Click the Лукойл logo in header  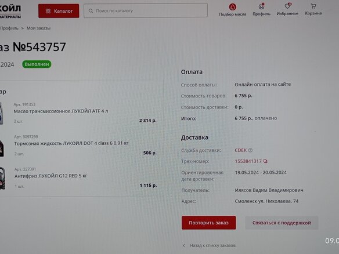coord(10,11)
